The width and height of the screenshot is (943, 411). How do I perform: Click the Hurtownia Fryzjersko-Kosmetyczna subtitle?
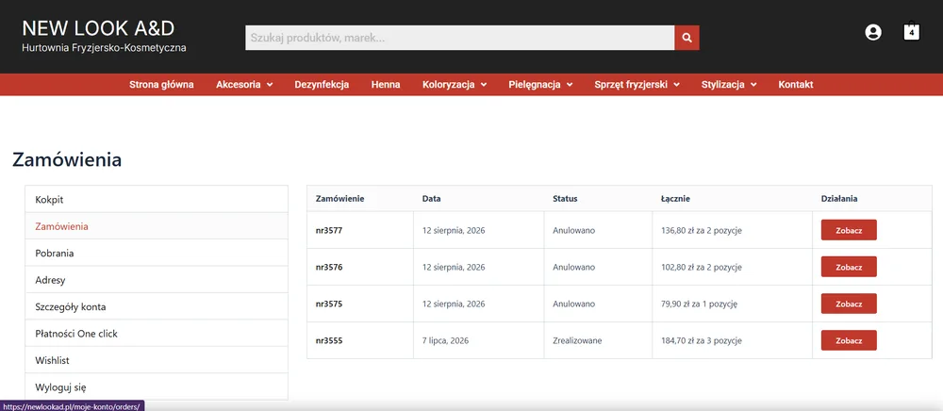click(104, 47)
